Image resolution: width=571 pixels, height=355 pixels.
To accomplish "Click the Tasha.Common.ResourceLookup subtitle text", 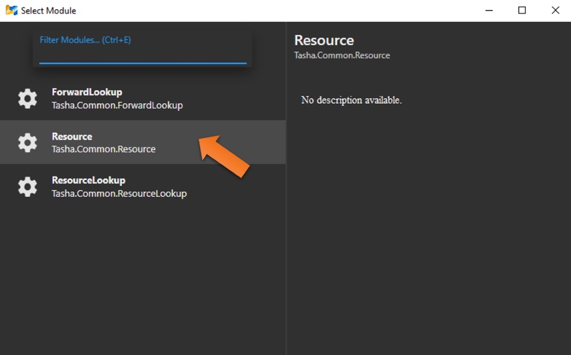I will [x=119, y=193].
